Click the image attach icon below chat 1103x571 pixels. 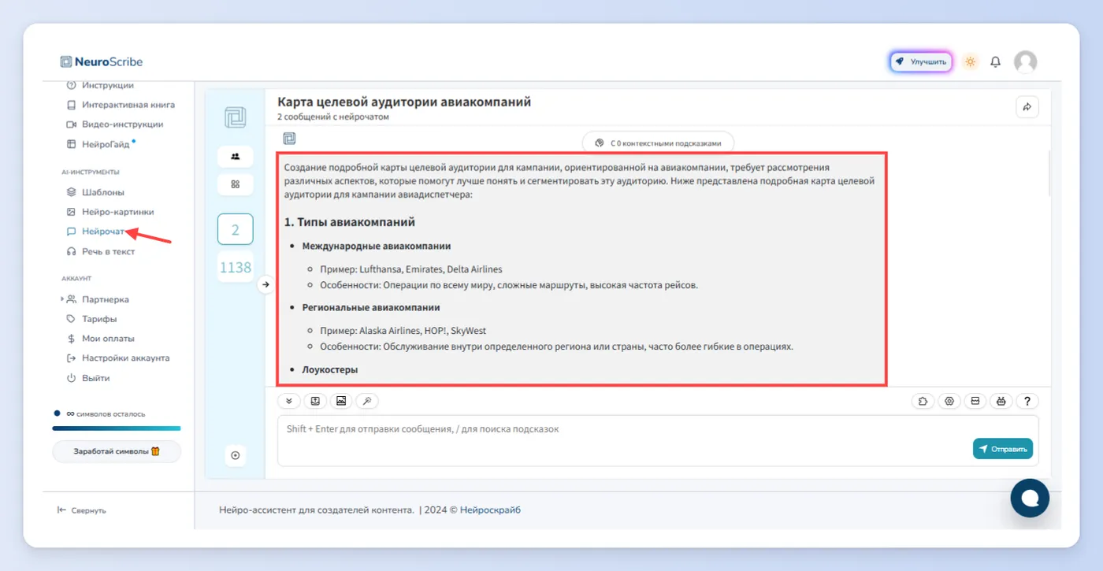[x=341, y=401]
